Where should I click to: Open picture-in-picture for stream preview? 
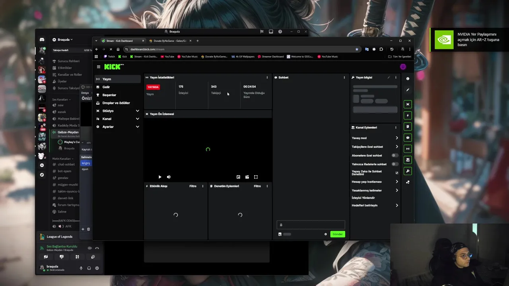coord(238,177)
